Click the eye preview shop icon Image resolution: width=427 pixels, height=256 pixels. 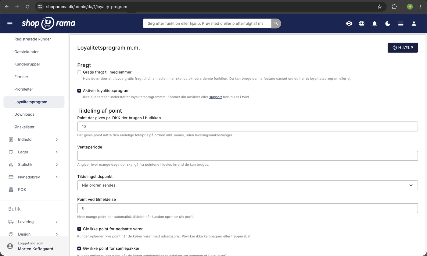pyautogui.click(x=349, y=23)
